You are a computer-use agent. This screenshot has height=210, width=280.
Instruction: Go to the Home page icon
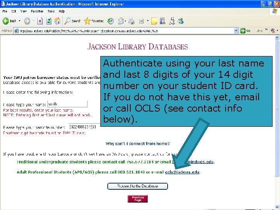58,21
